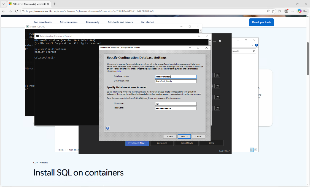
Task: Click Customize in SQL installer
Action: [x=162, y=143]
